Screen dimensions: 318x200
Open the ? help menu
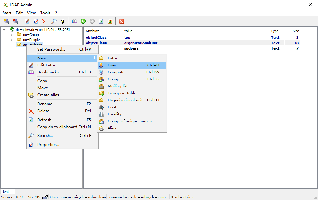[56, 13]
